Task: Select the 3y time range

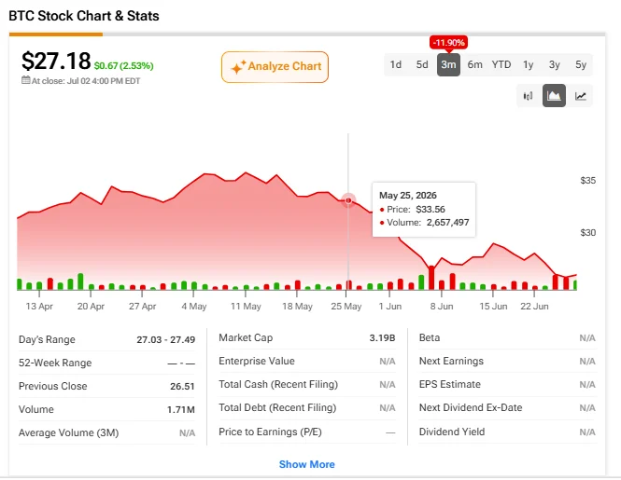Action: [554, 64]
